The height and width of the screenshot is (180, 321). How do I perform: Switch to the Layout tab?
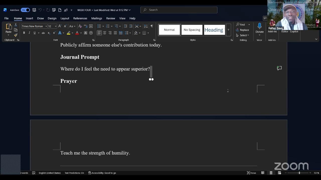[x=65, y=18]
